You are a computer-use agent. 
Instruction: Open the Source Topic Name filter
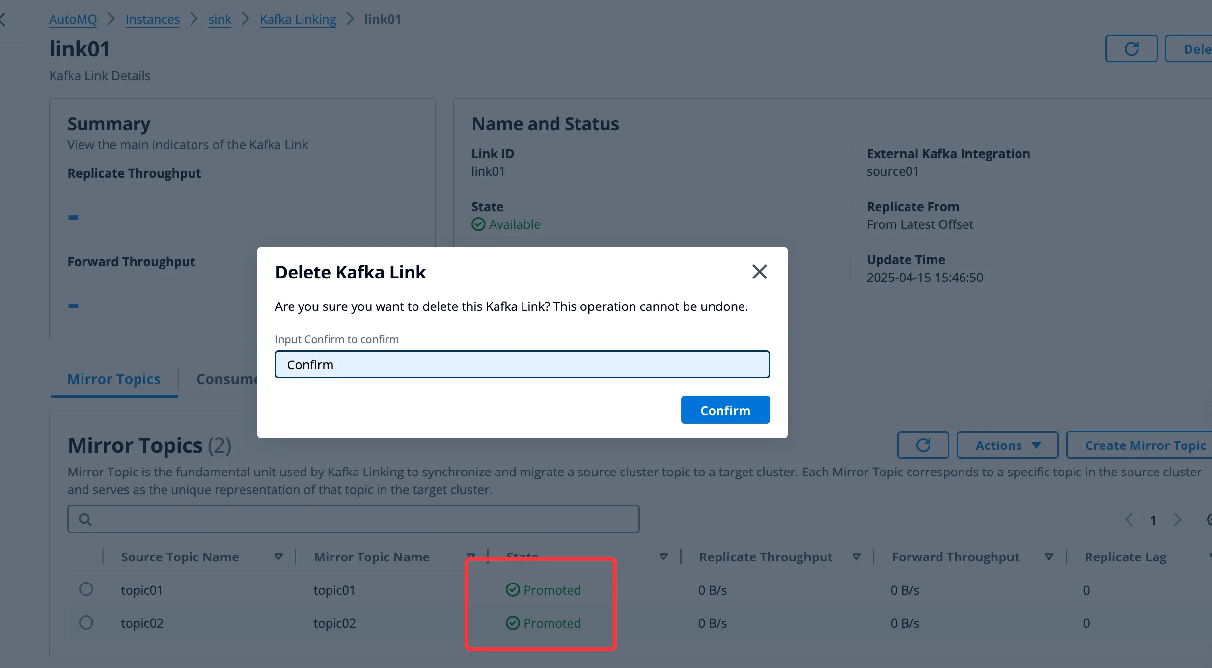[x=278, y=557]
